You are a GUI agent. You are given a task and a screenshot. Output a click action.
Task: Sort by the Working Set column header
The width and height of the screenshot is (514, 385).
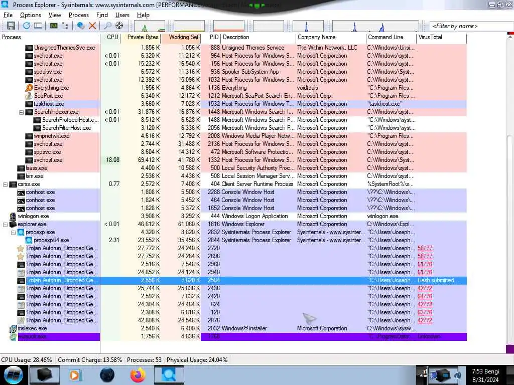(181, 37)
